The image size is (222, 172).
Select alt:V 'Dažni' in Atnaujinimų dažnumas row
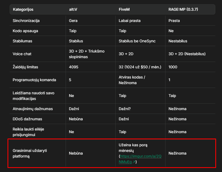click(74, 109)
